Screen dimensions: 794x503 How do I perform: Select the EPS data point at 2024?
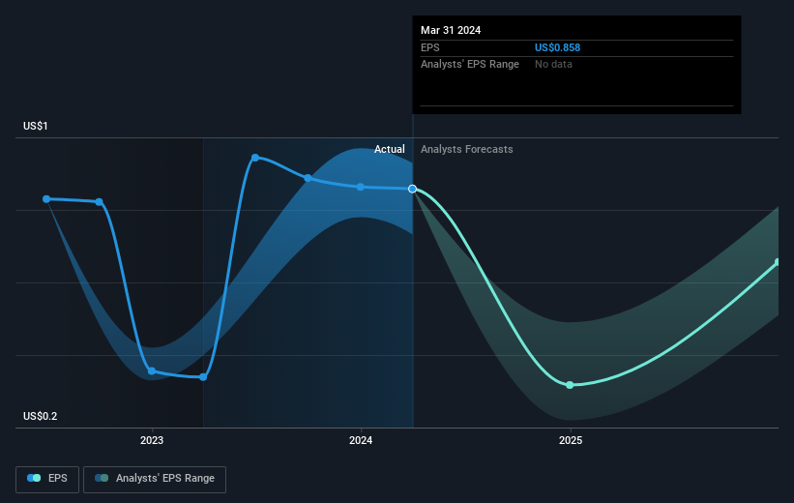tap(360, 187)
